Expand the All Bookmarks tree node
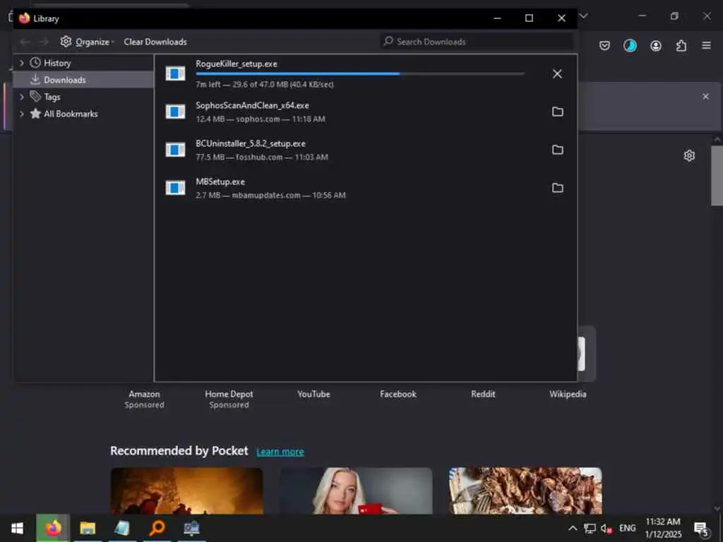Screen dimensions: 723x542 click(x=21, y=114)
